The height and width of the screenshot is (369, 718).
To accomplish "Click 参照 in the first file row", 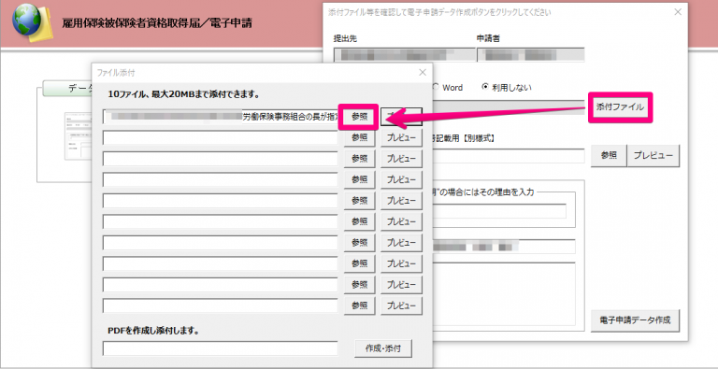I will pyautogui.click(x=359, y=117).
